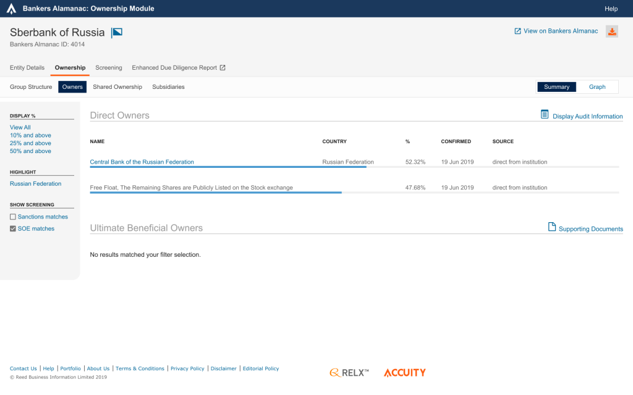Click the SOURCE column header
Screen dimensions: 633x395
[x=503, y=141]
